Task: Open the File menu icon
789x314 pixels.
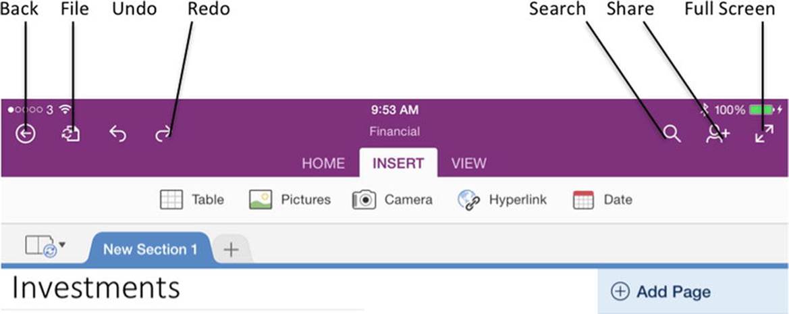Action: pyautogui.click(x=71, y=134)
